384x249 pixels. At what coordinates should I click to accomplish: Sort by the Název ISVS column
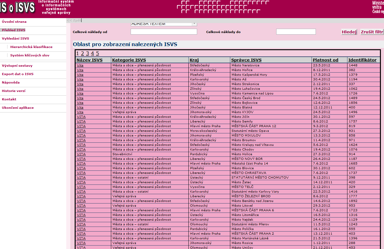click(x=89, y=60)
